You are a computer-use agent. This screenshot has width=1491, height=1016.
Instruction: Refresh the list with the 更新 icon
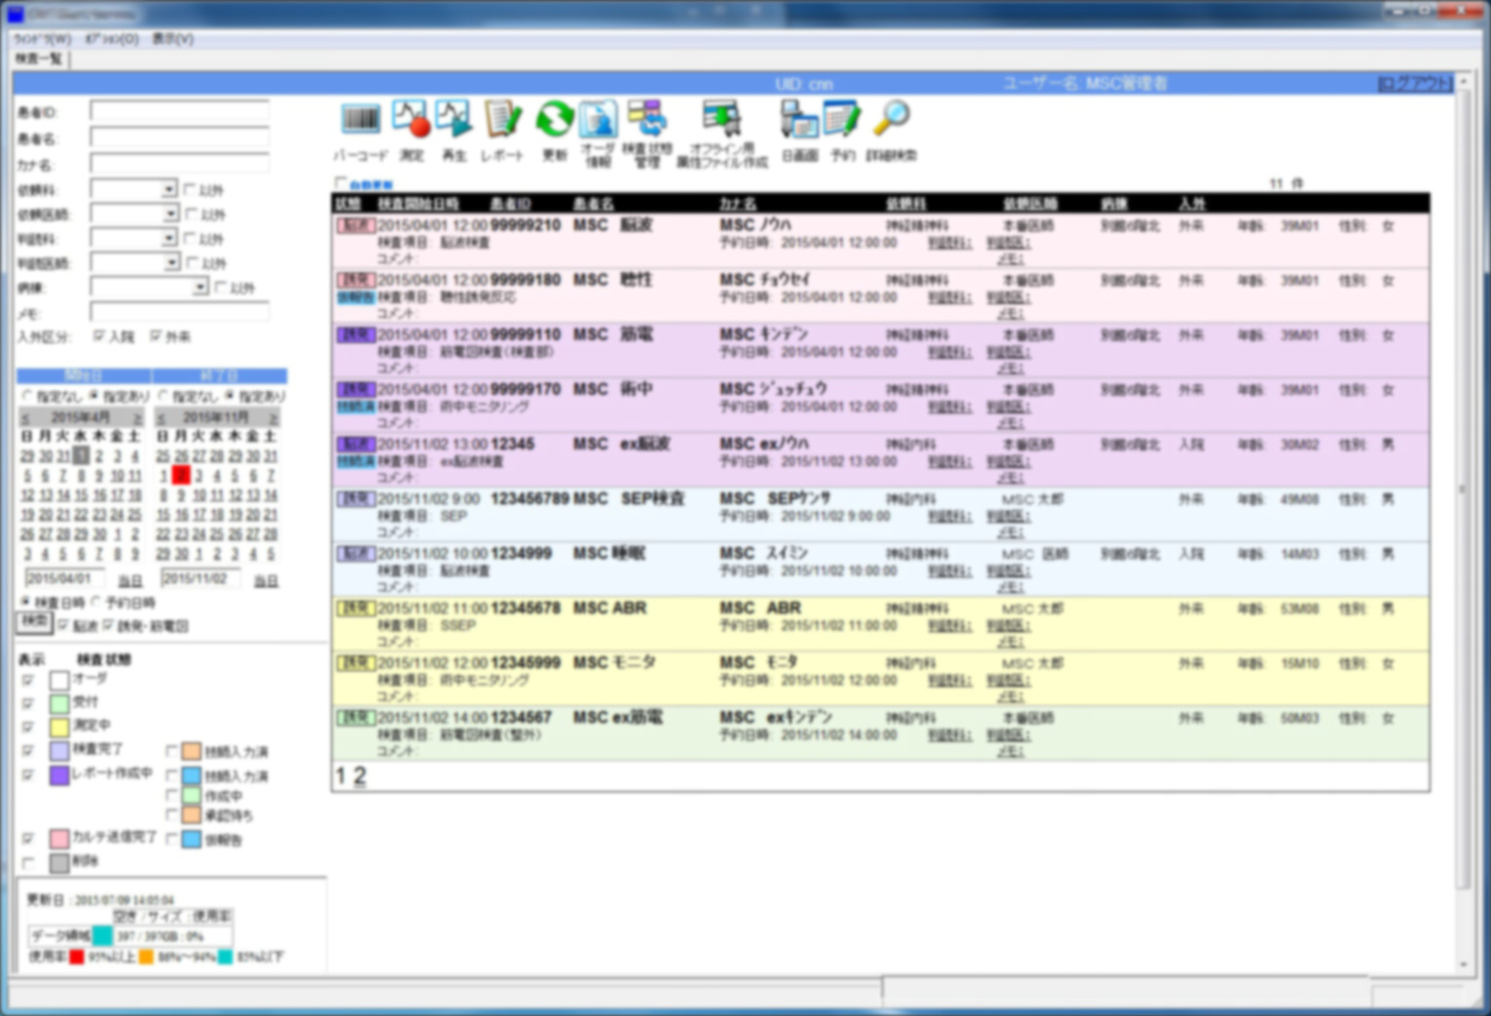click(554, 121)
